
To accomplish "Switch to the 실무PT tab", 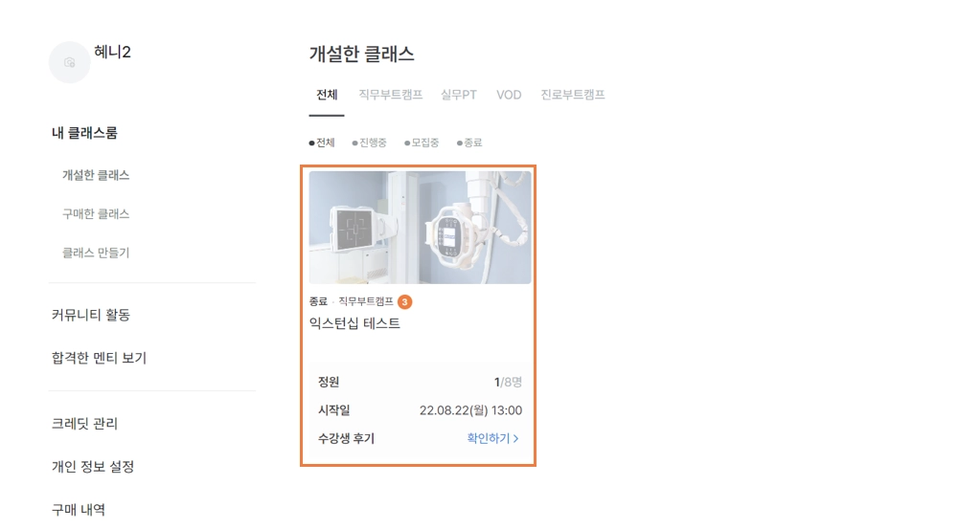I will click(x=459, y=95).
